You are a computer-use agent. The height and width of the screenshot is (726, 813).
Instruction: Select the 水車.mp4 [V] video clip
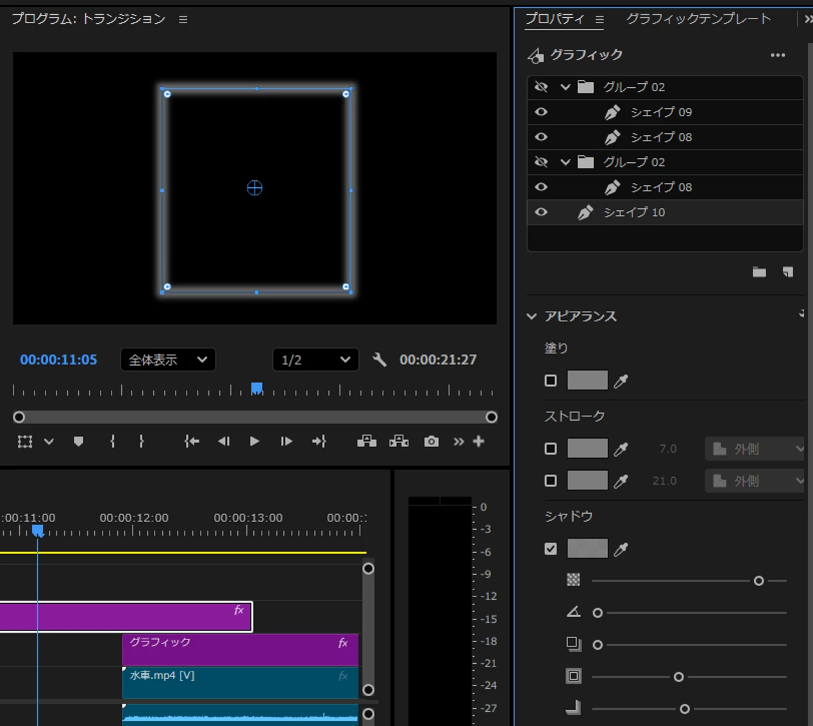[240, 682]
